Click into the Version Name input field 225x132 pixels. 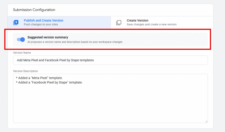[x=110, y=60]
